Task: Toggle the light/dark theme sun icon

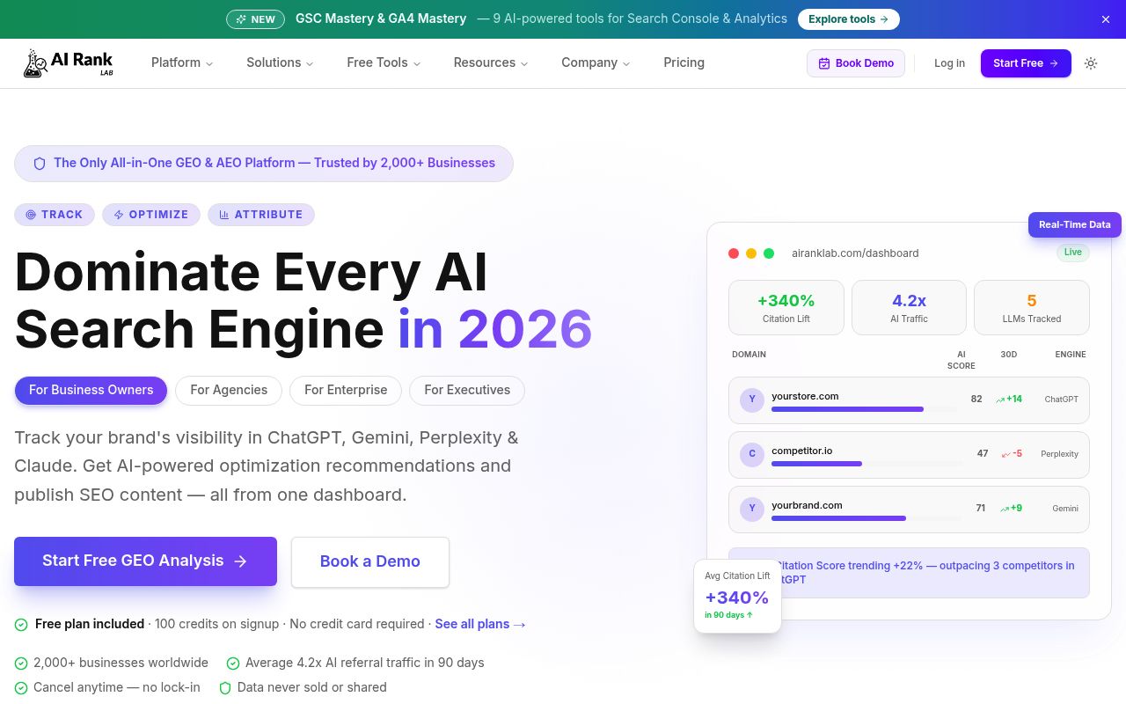Action: pos(1091,63)
